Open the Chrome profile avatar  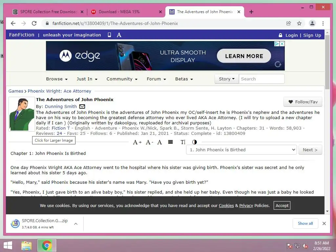pyautogui.click(x=312, y=23)
